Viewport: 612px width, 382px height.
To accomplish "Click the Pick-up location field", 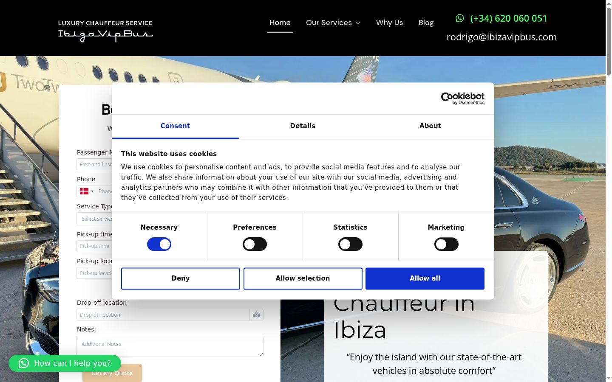I will pyautogui.click(x=94, y=273).
